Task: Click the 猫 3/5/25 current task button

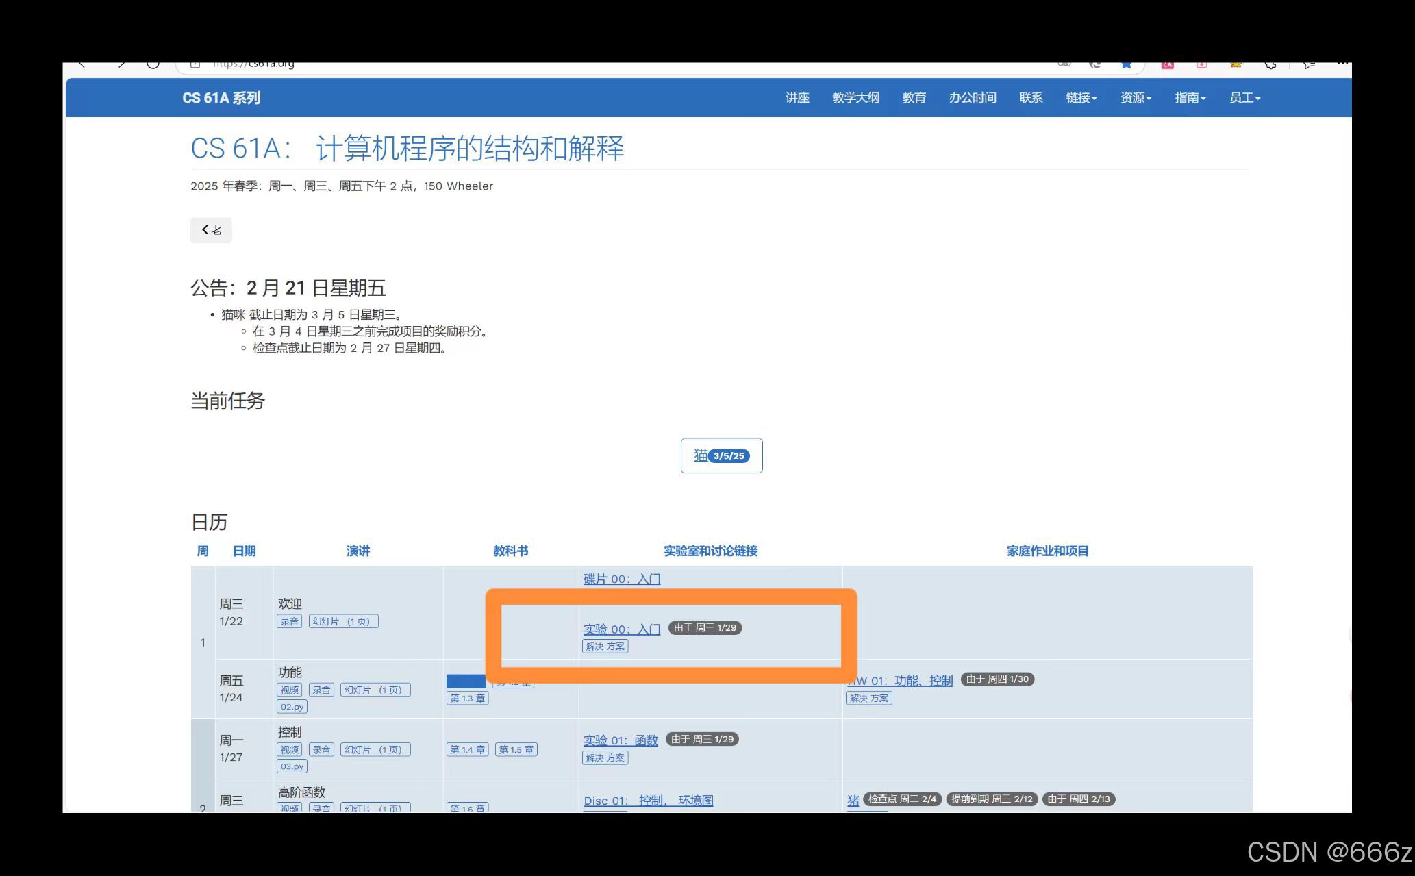Action: 721,455
